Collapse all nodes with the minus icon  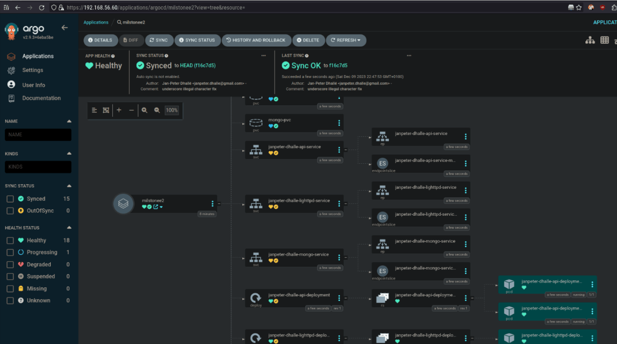point(131,110)
